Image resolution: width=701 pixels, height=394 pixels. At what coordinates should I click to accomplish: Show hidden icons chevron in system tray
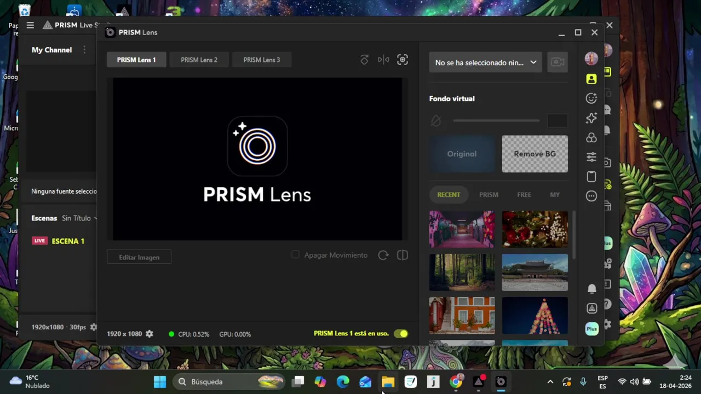(x=550, y=382)
